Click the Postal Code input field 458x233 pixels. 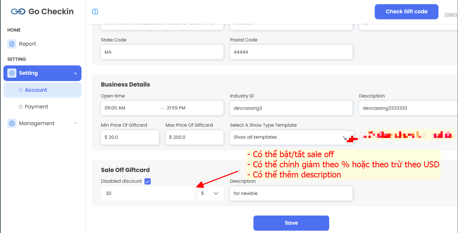click(291, 52)
